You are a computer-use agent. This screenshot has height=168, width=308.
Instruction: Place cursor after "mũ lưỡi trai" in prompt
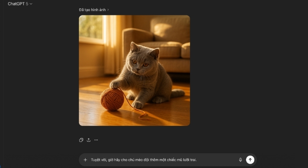pyautogui.click(x=197, y=160)
